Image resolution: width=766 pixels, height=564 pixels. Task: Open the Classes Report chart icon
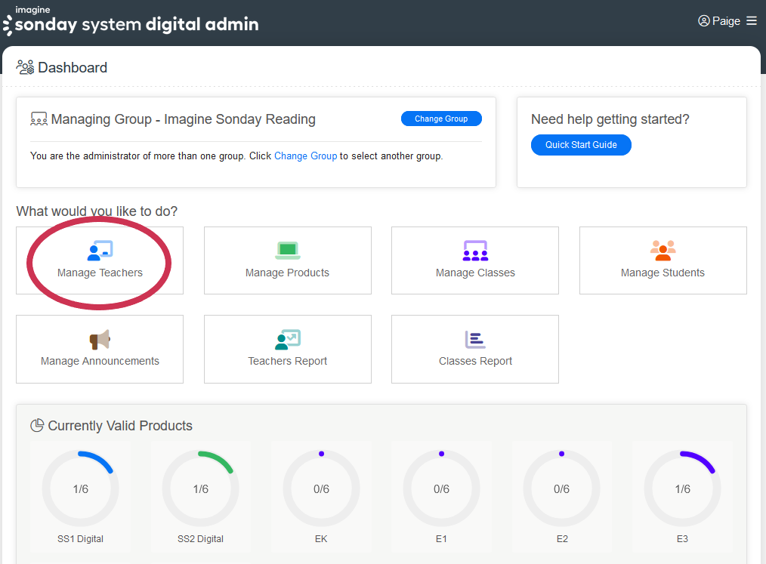pyautogui.click(x=475, y=340)
